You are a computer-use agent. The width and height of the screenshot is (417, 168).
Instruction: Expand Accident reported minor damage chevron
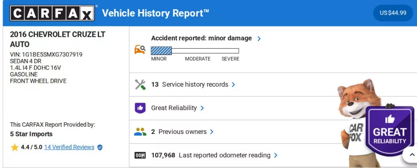click(259, 39)
